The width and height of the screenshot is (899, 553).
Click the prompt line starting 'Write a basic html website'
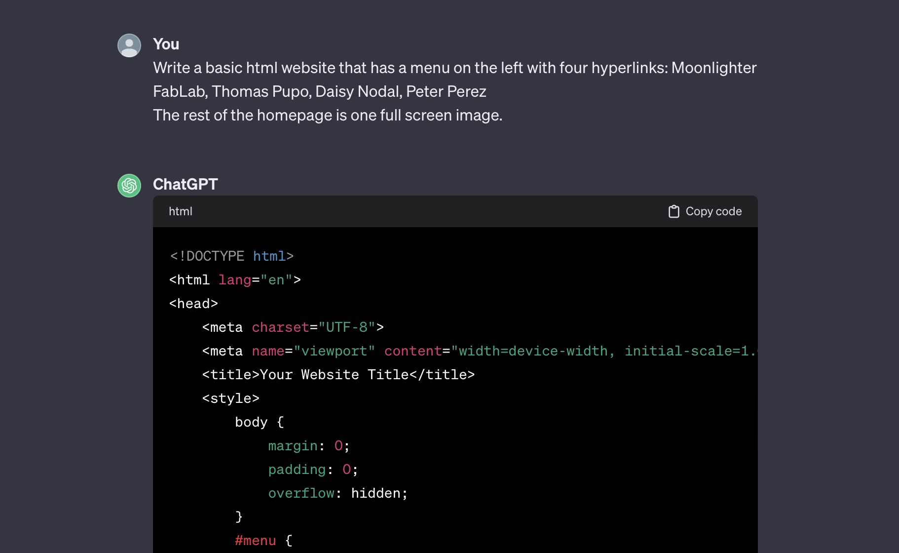point(454,68)
